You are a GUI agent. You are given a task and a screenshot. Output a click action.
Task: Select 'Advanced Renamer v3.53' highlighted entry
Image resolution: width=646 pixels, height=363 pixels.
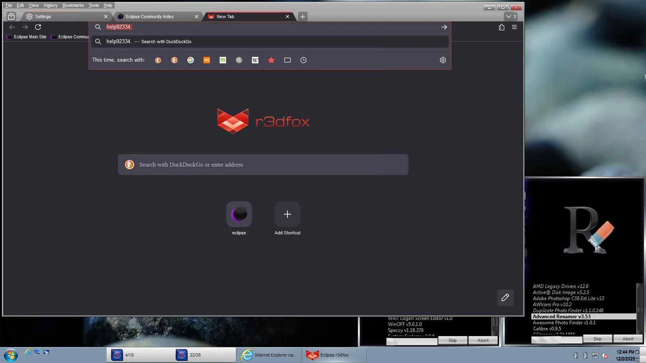tap(584, 317)
